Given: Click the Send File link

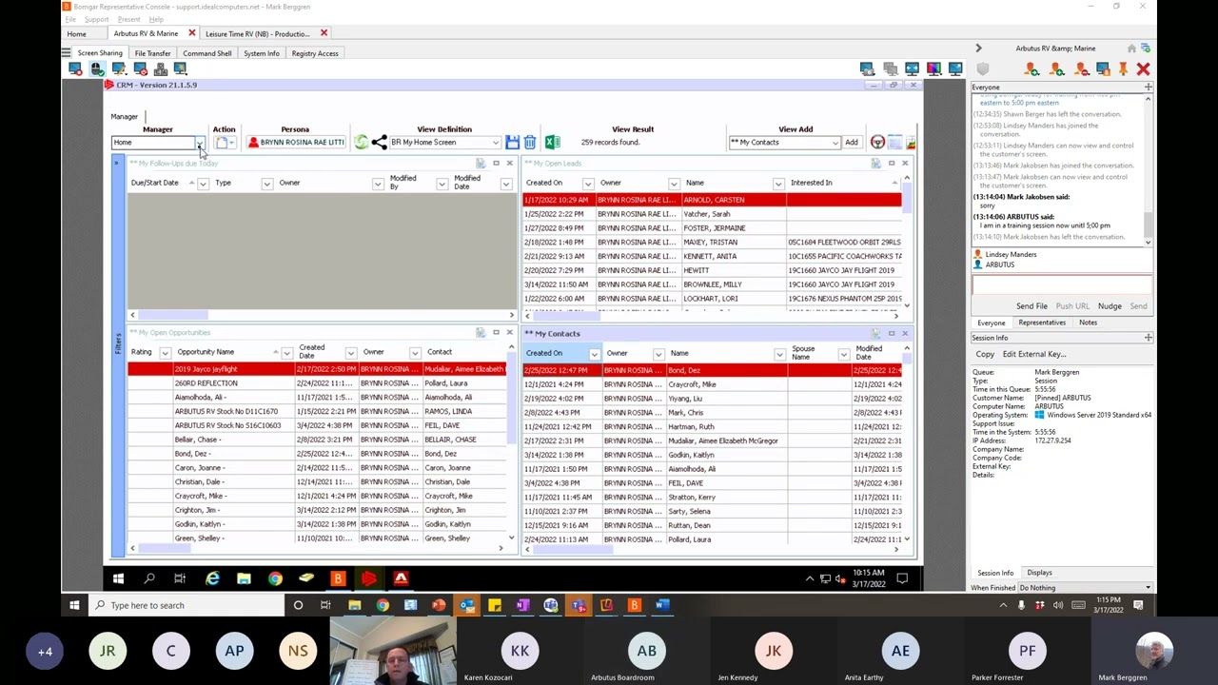Looking at the screenshot, I should (x=1031, y=306).
